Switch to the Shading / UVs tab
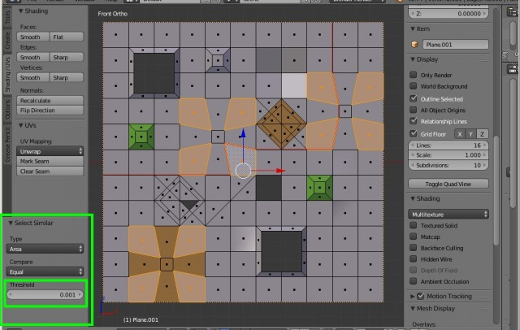The width and height of the screenshot is (520, 330). point(7,75)
